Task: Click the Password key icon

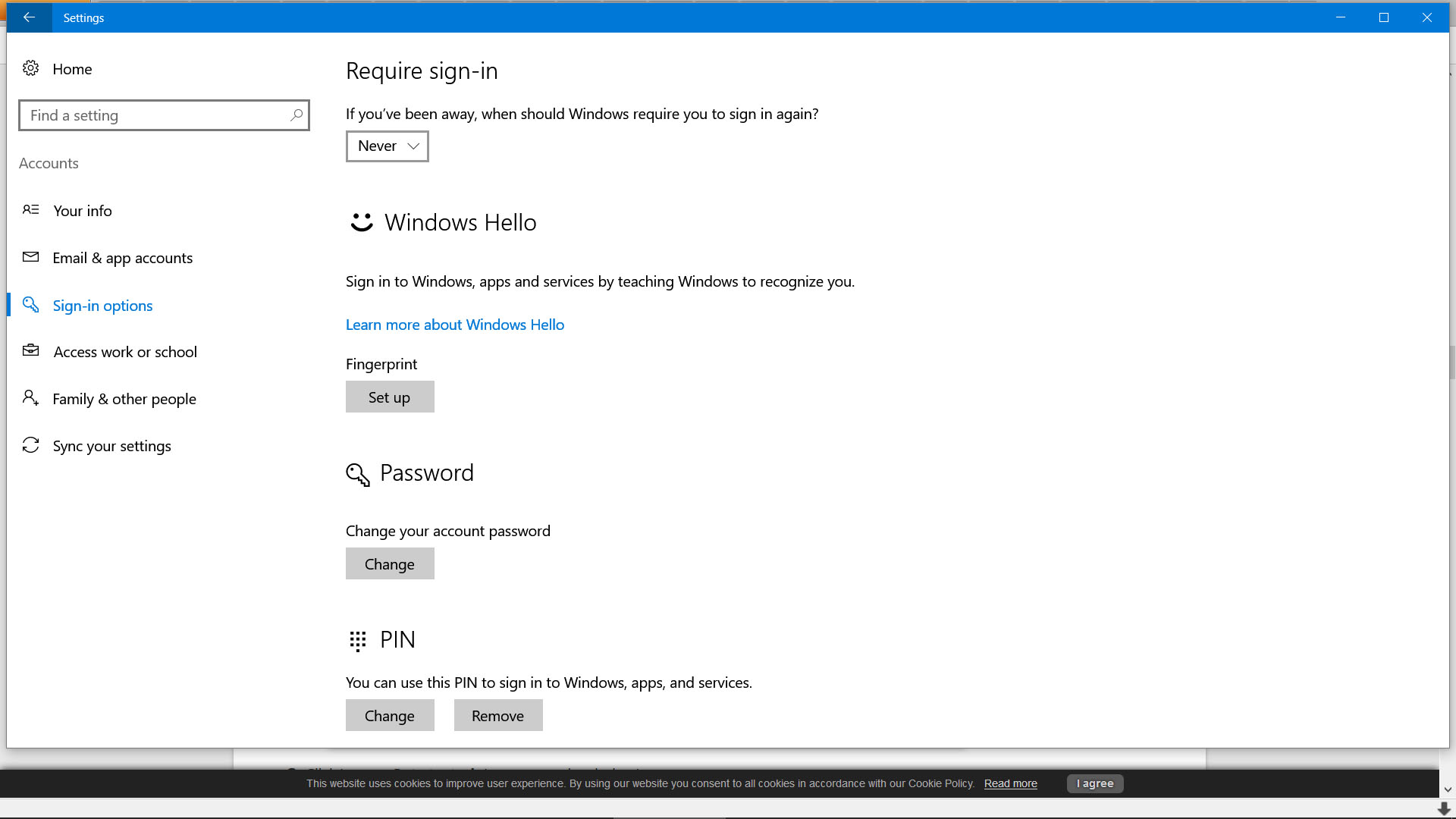Action: (358, 474)
